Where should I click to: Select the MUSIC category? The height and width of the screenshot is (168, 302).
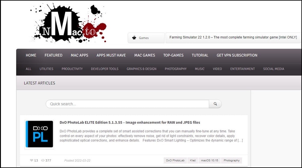pyautogui.click(x=200, y=69)
